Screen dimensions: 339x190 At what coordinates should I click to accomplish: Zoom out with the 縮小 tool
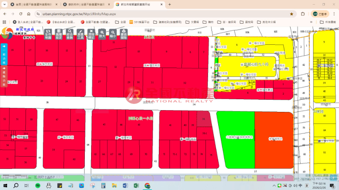[113, 34]
